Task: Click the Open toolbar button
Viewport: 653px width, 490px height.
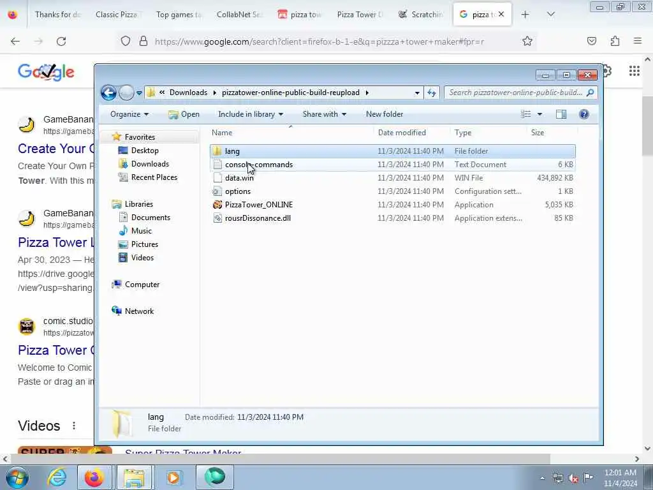Action: click(x=184, y=114)
